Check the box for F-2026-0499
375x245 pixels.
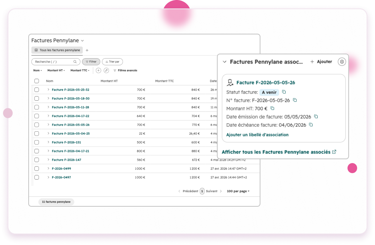37,168
